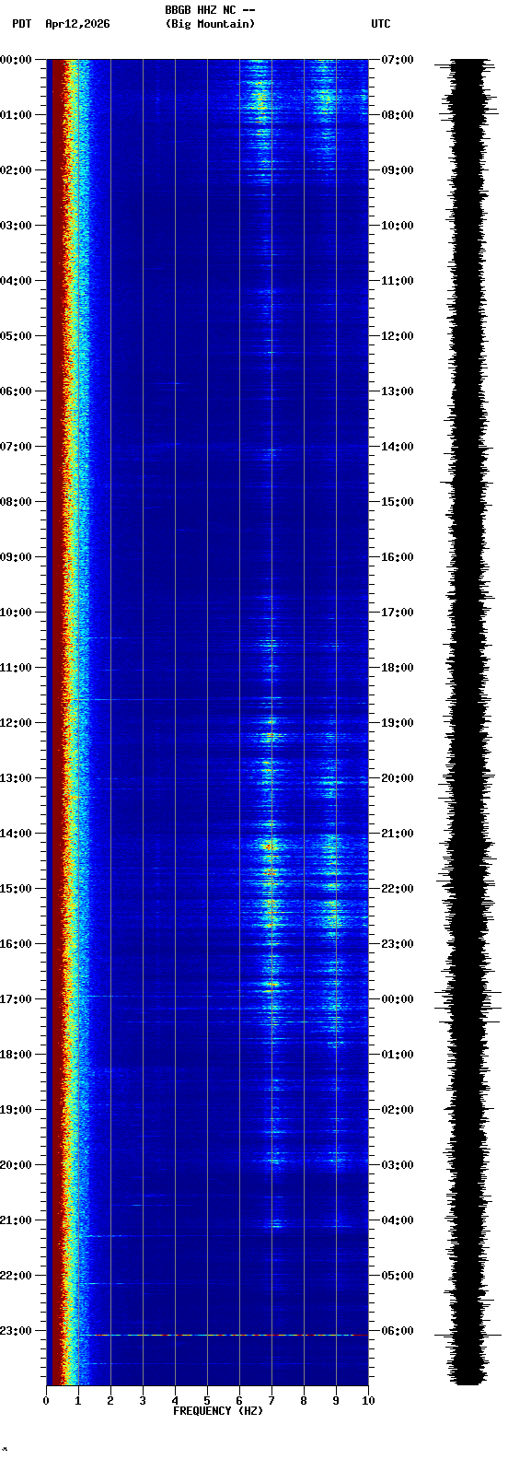Select the 10:00 PDT time label
Image resolution: width=508 pixels, height=1459 pixels.
pos(16,613)
